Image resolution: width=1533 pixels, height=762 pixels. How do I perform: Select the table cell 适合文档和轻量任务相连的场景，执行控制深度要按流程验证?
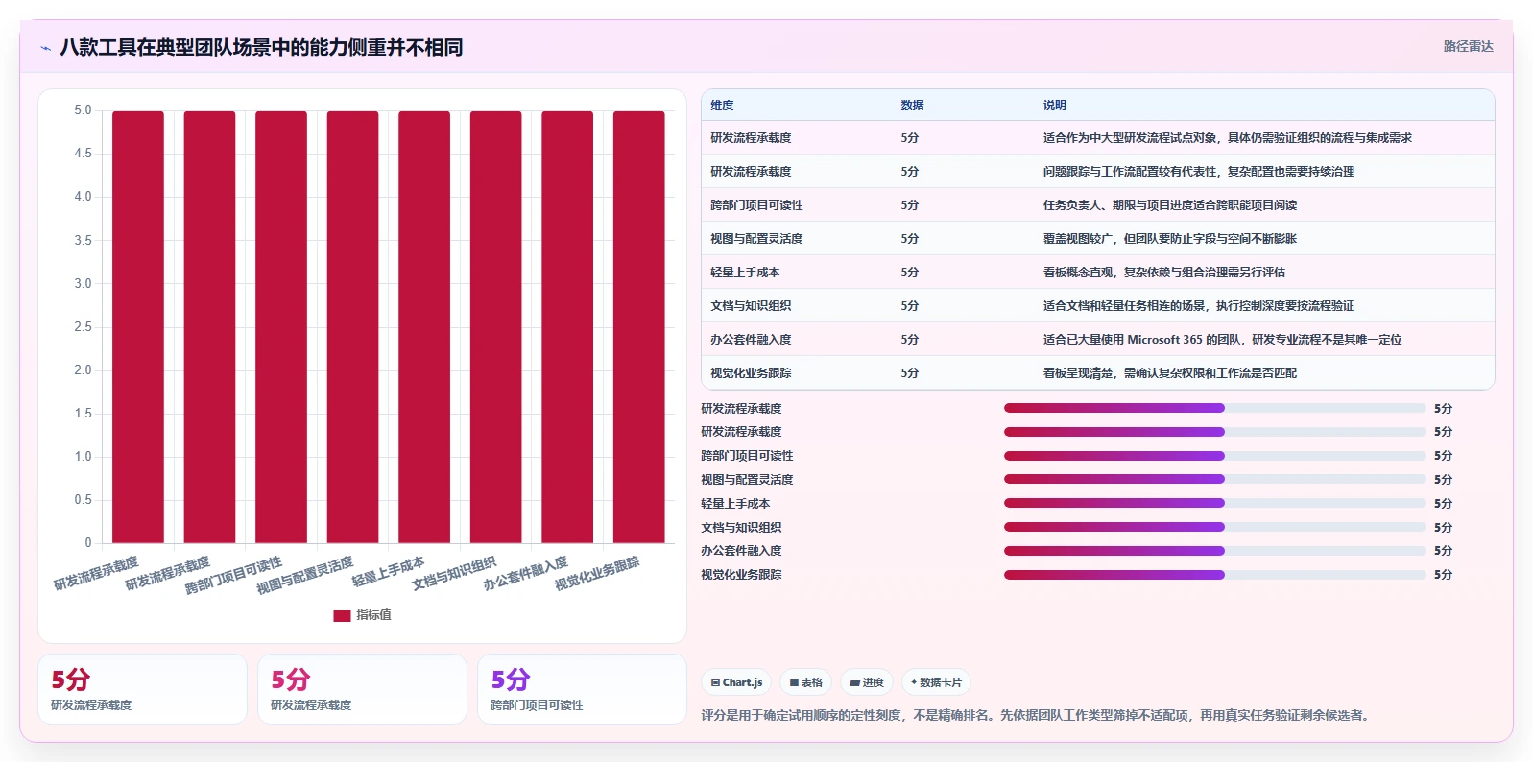click(1199, 306)
